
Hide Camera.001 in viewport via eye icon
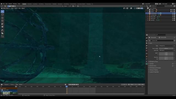tap(173, 13)
